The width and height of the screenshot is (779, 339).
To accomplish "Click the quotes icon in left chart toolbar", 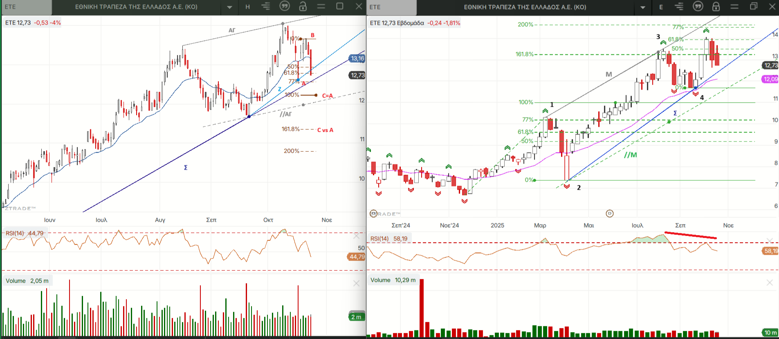I will click(x=285, y=6).
